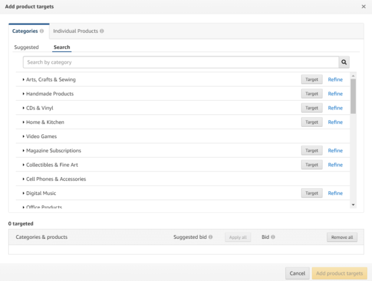The height and width of the screenshot is (281, 372).
Task: Refine CDs & Vinyl category
Action: coord(335,108)
